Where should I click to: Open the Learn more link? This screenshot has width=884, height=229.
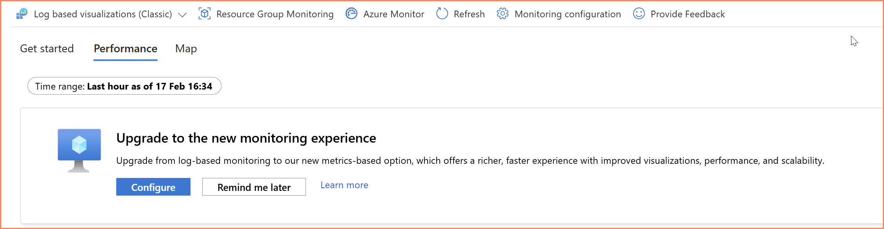(344, 185)
